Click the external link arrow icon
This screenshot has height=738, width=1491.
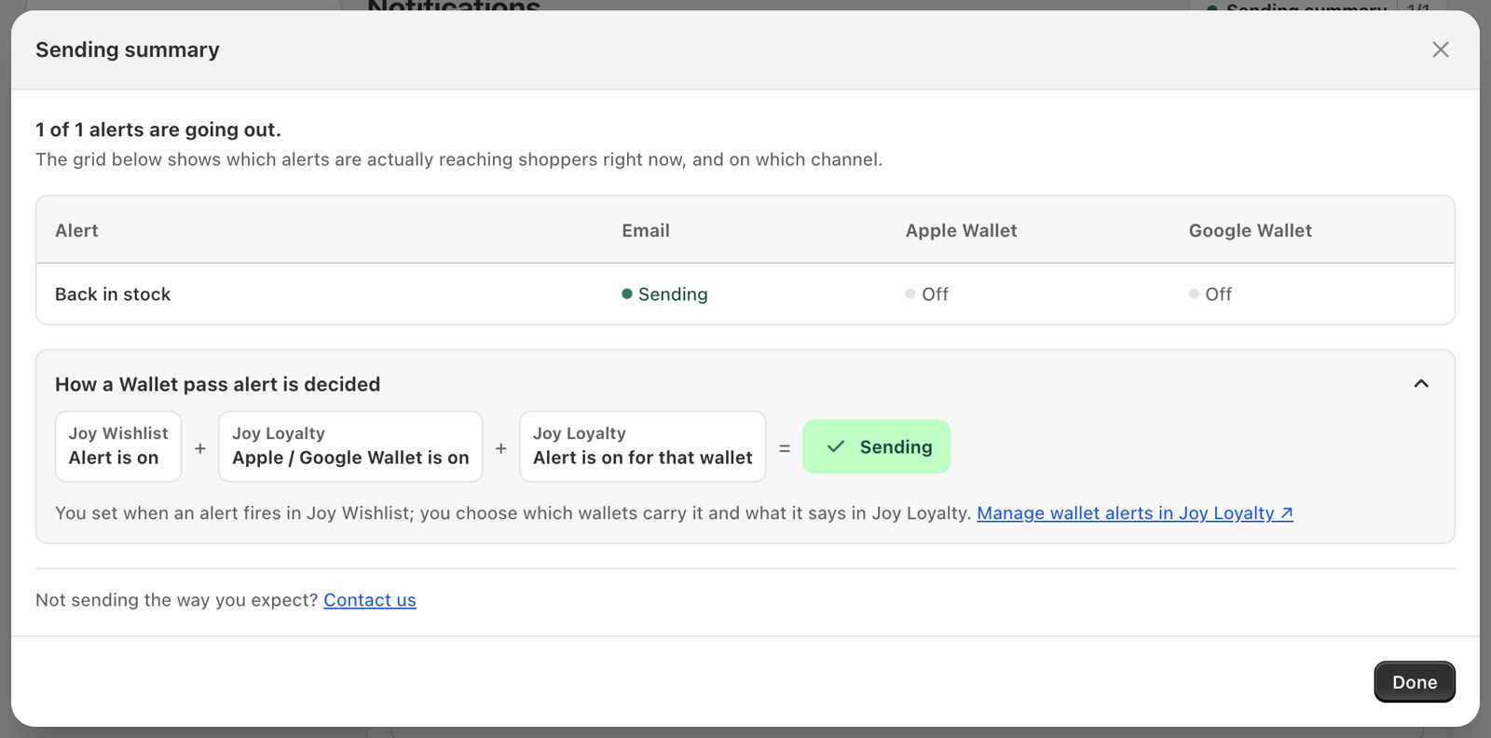1287,513
